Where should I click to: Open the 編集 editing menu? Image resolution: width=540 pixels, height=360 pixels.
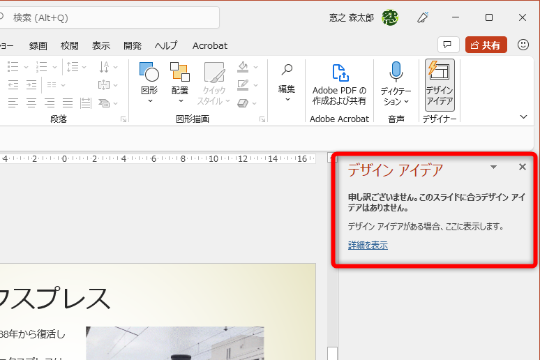click(x=287, y=83)
